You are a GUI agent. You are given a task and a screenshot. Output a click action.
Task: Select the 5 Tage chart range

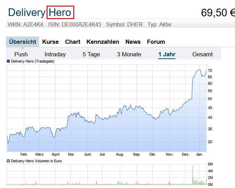coord(91,54)
